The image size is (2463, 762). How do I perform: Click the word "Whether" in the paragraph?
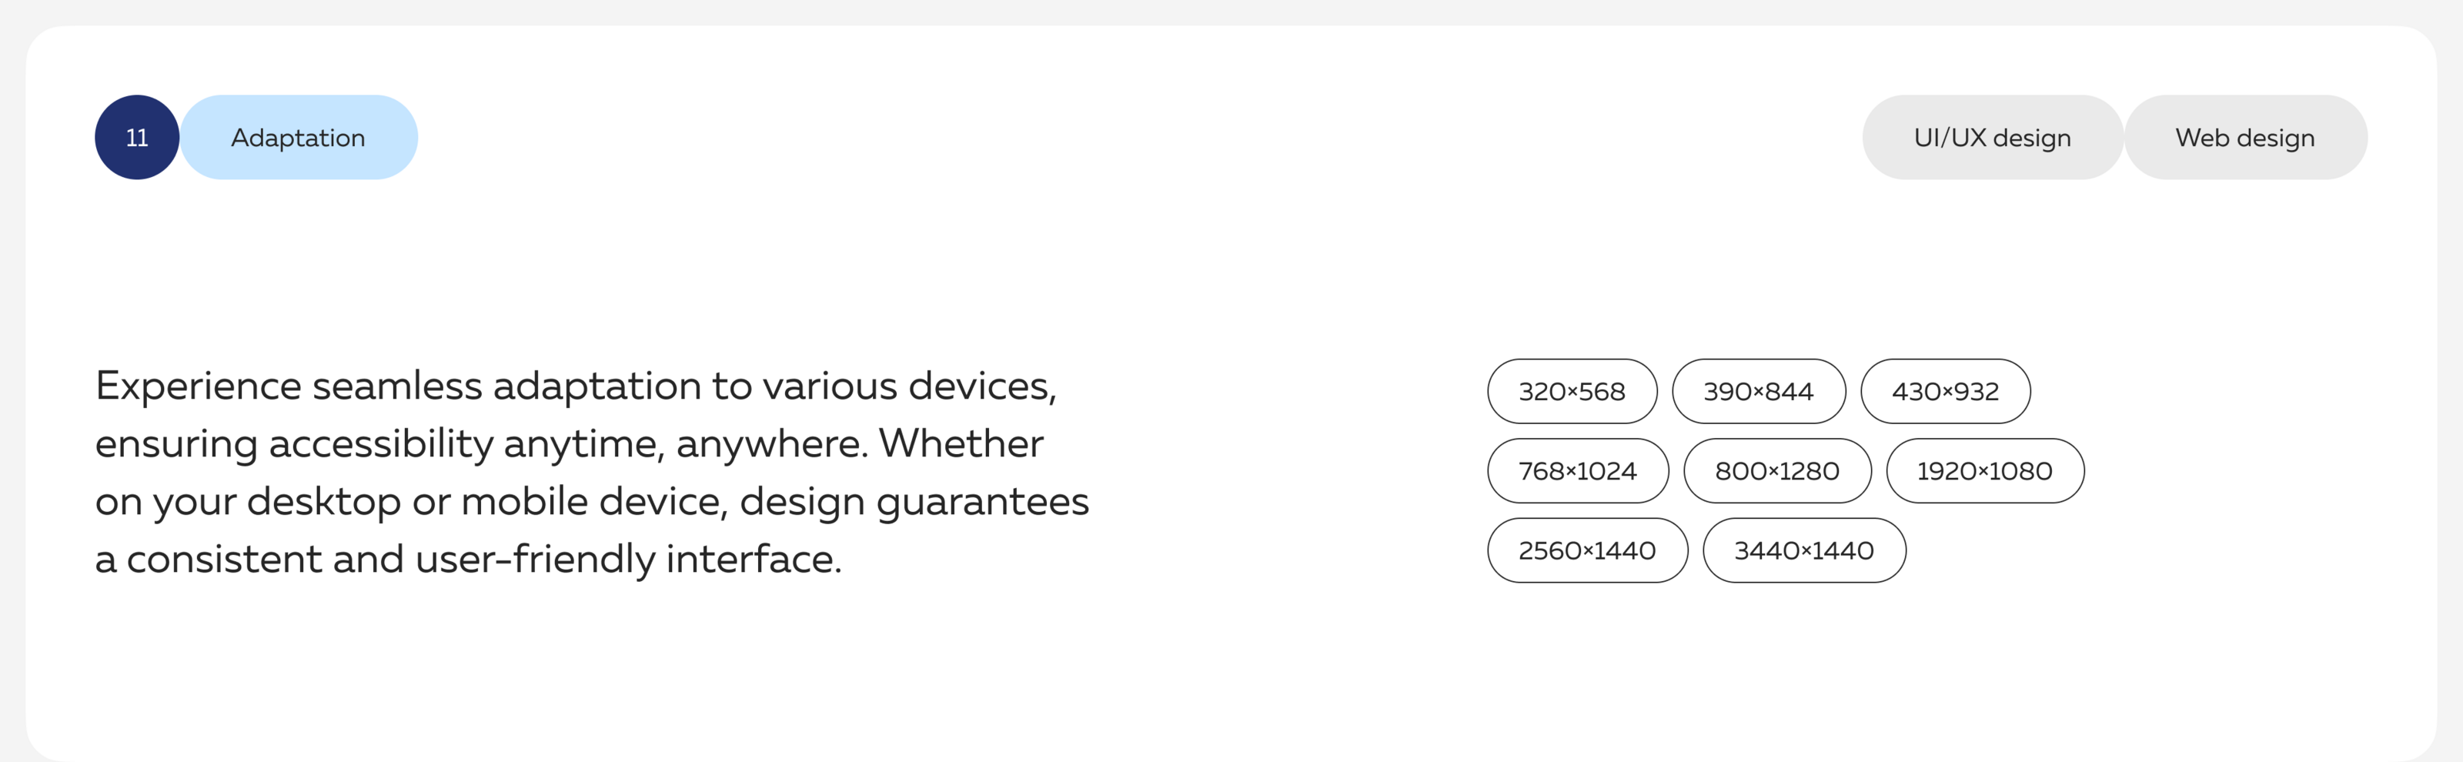coord(960,443)
